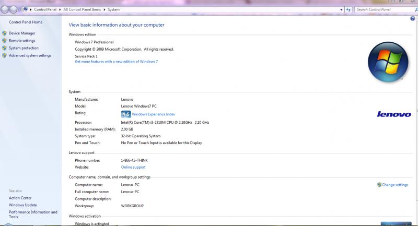Select the Lenovo Windows7 PC model text
The height and width of the screenshot is (226, 418).
(x=138, y=106)
